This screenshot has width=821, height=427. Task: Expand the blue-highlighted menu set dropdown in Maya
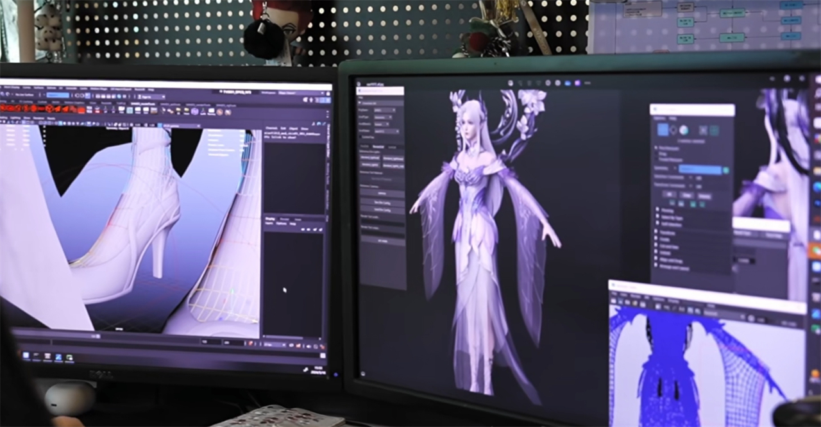coord(58,95)
